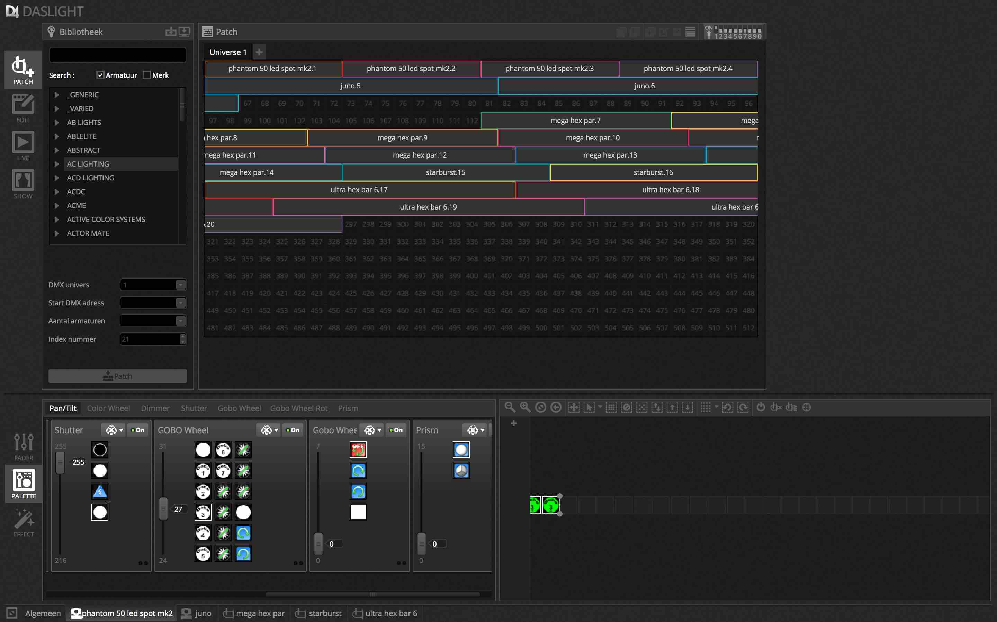Viewport: 997px width, 622px height.
Task: Select the Gobo 1 preset
Action: 203,470
